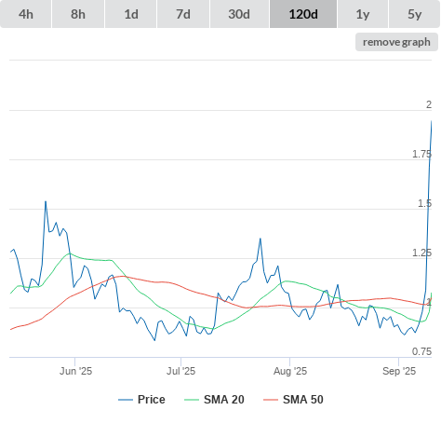Screen dimensions: 441x424
Task: Click the late-May price peak near 1.5
Action: click(x=46, y=201)
